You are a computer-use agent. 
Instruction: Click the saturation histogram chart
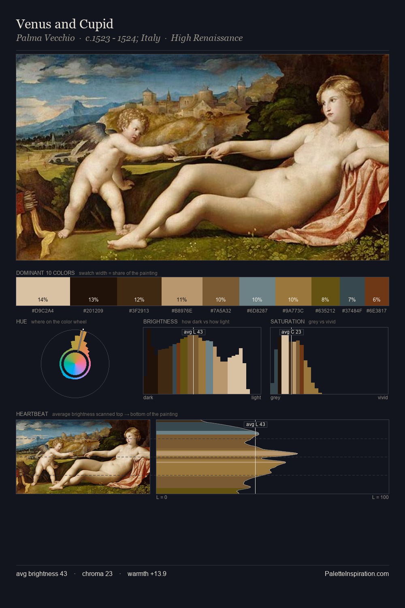329,361
